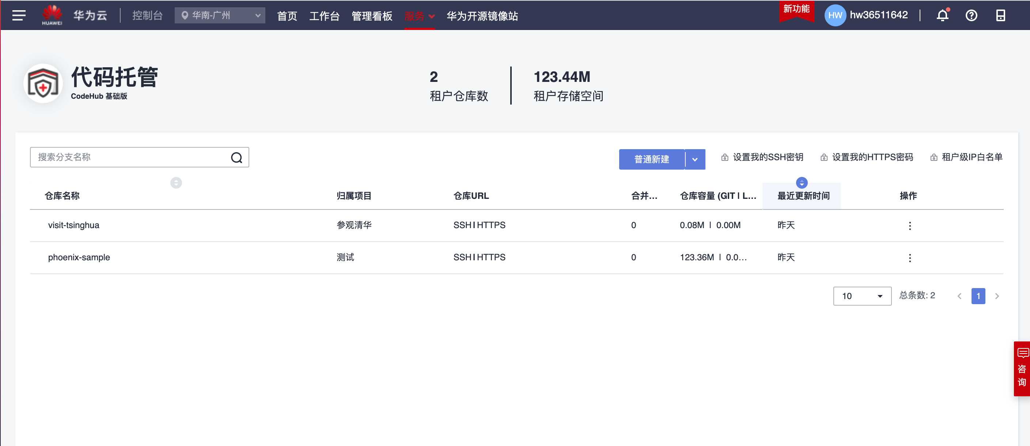Select page 1 in pagination
This screenshot has width=1030, height=446.
[x=978, y=296]
